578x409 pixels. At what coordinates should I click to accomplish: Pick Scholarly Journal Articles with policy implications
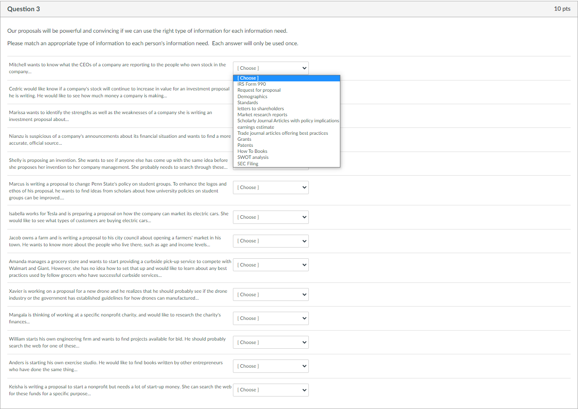(x=286, y=121)
